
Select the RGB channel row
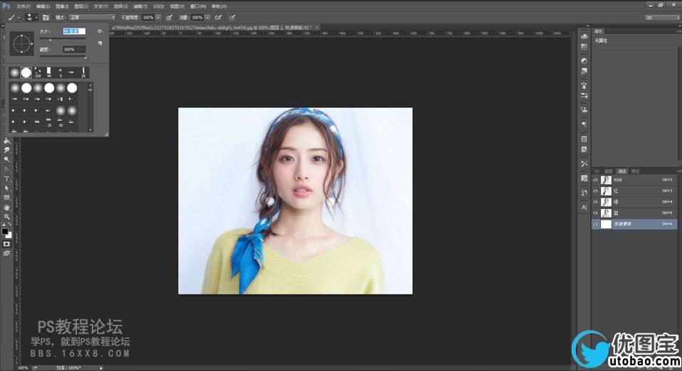tap(634, 180)
